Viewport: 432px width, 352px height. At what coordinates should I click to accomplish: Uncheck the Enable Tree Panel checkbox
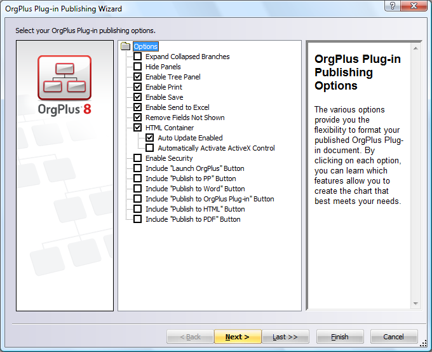point(137,77)
